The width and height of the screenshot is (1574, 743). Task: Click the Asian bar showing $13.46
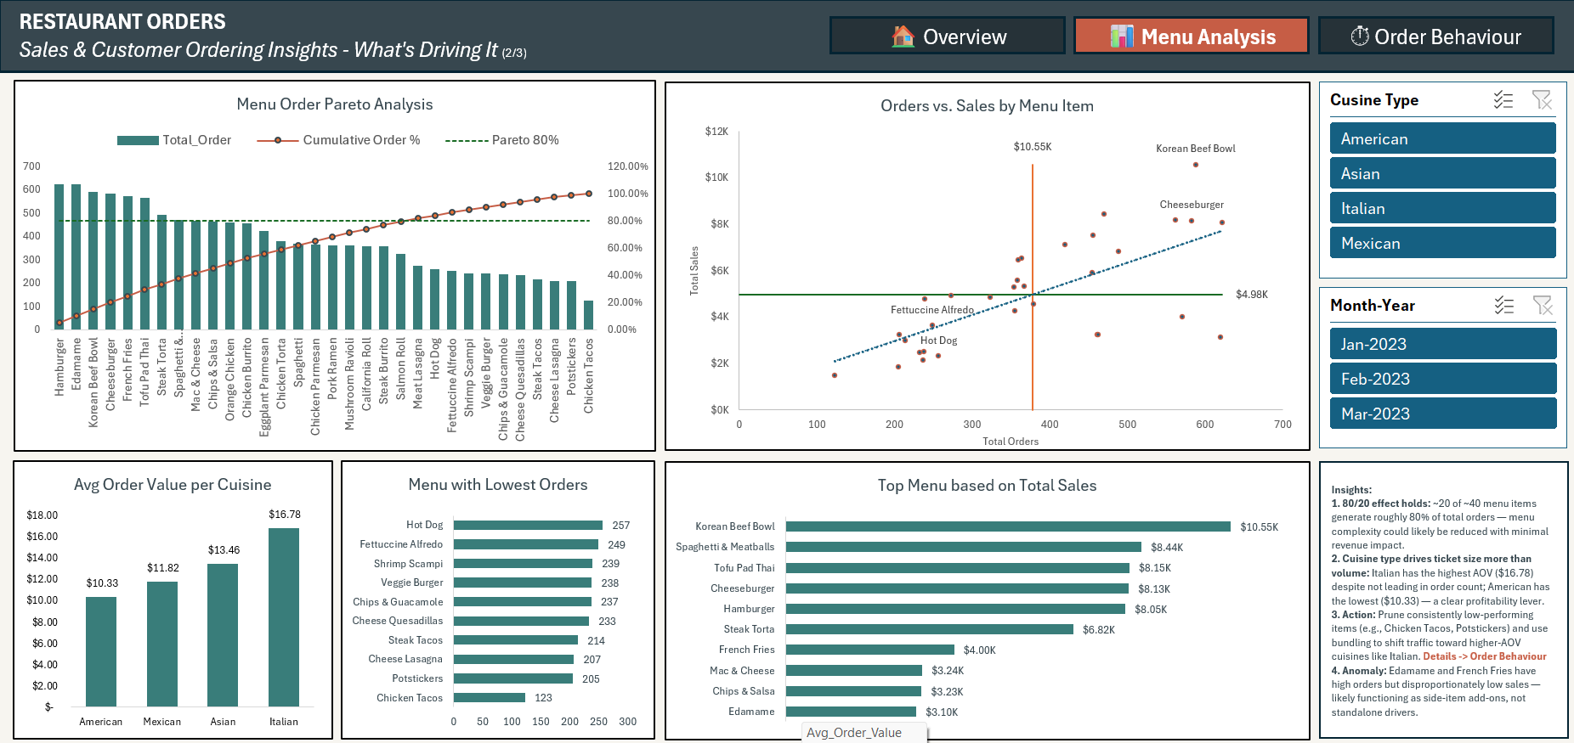tap(223, 635)
